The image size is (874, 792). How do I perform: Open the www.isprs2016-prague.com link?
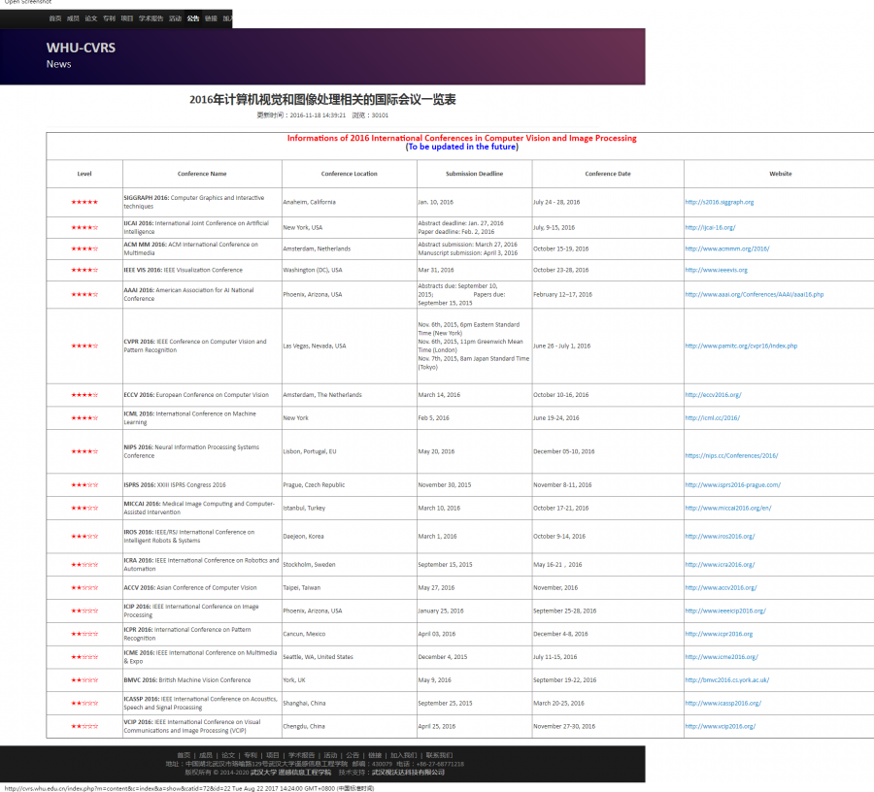[x=732, y=485]
